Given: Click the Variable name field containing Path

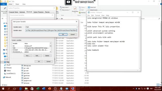Looking at the screenshot, I should (x=51, y=27).
